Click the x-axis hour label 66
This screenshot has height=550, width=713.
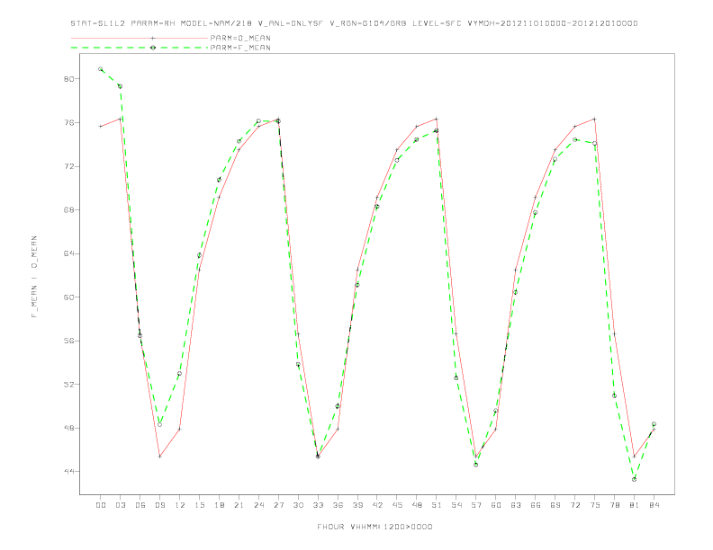tap(536, 505)
